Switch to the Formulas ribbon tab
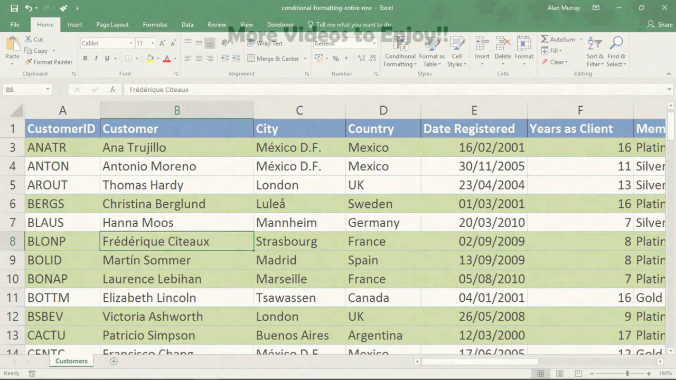This screenshot has height=380, width=676. click(155, 24)
